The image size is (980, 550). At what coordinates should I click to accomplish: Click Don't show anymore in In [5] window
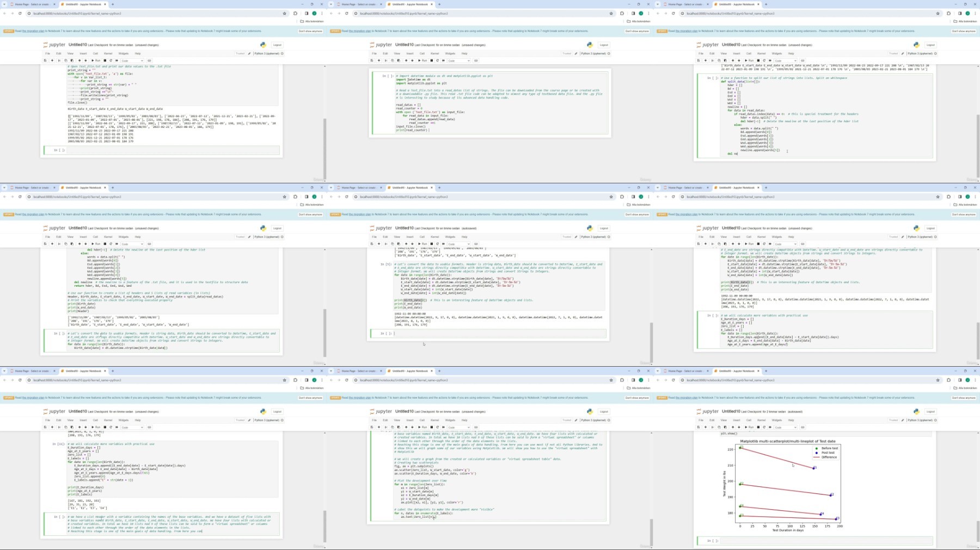click(637, 214)
